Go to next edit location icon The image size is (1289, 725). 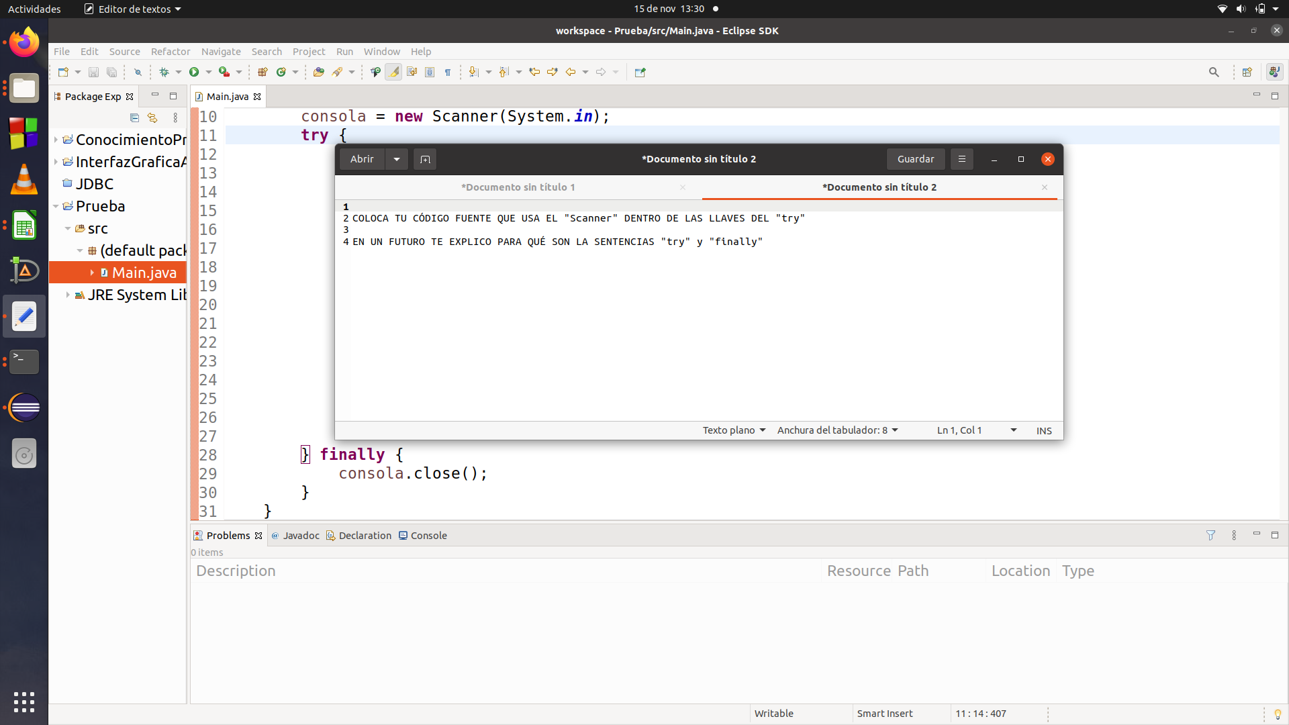point(553,72)
